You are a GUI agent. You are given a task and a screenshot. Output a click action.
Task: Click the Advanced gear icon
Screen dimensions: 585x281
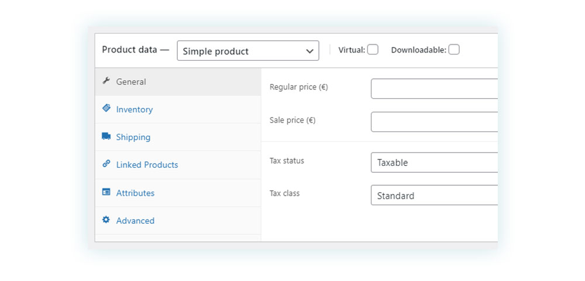point(106,220)
